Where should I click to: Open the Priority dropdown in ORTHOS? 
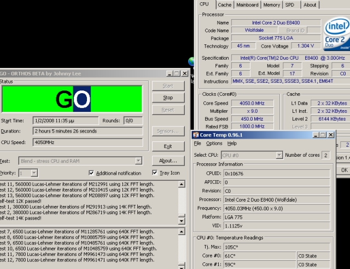(34, 173)
